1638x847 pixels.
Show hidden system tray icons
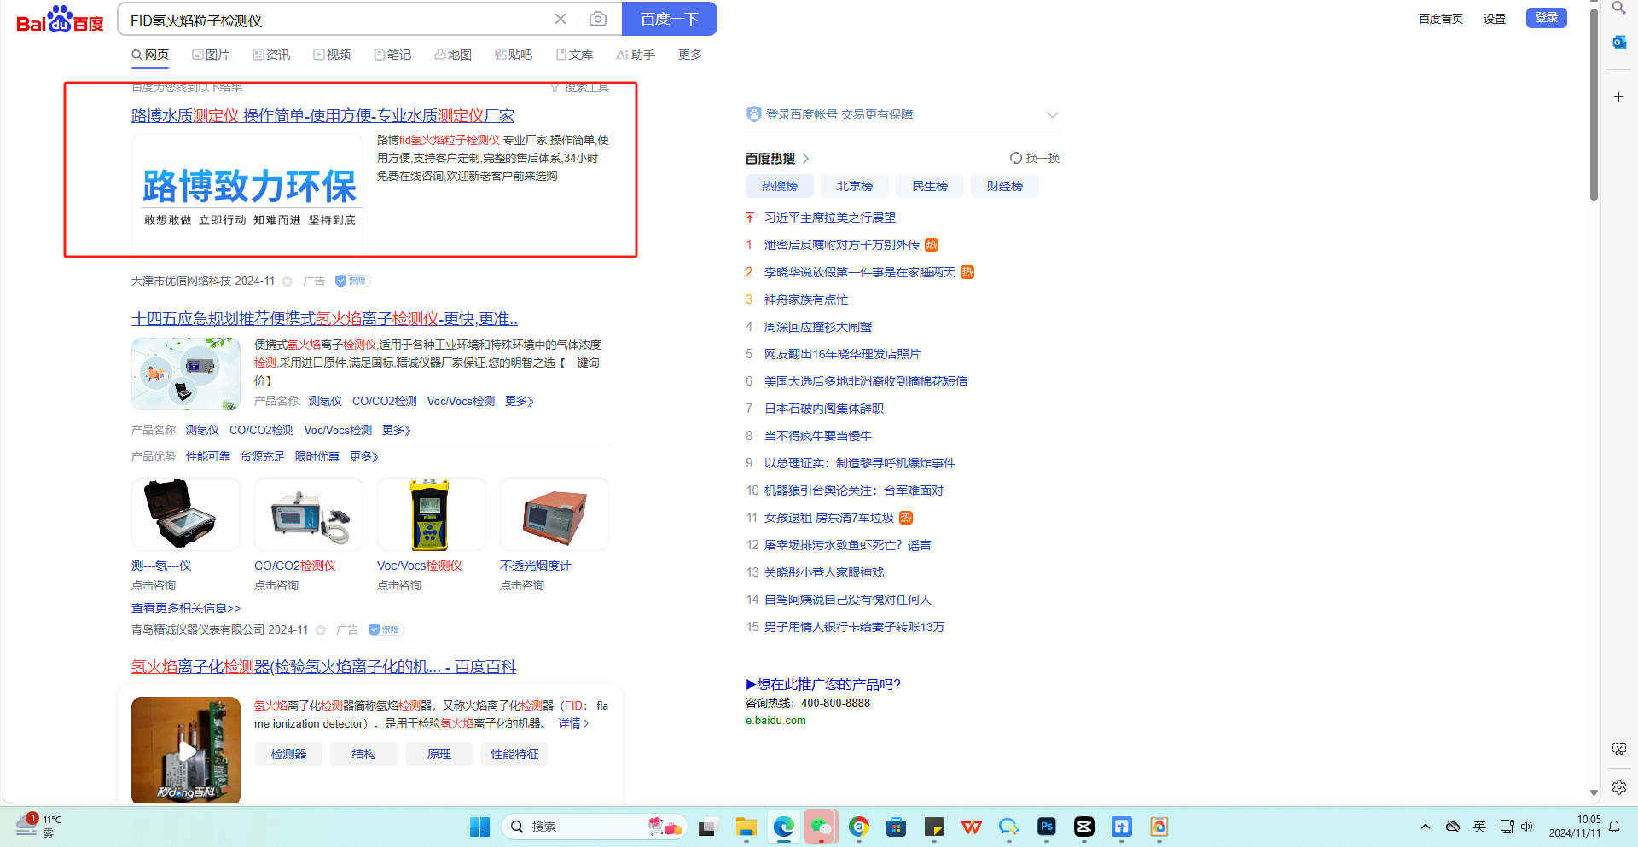click(1425, 827)
